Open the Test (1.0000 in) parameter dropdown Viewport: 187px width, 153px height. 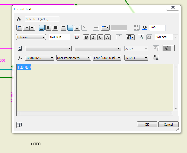click(x=107, y=58)
